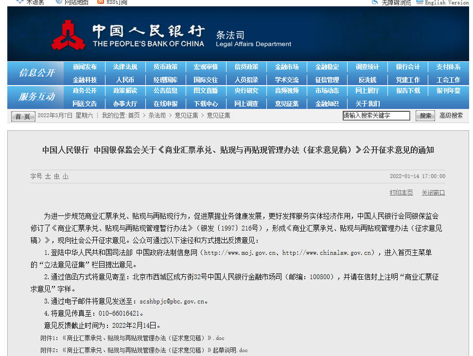The image size is (473, 356).
Task: Open 金融知识 menu item
Action: 327,104
